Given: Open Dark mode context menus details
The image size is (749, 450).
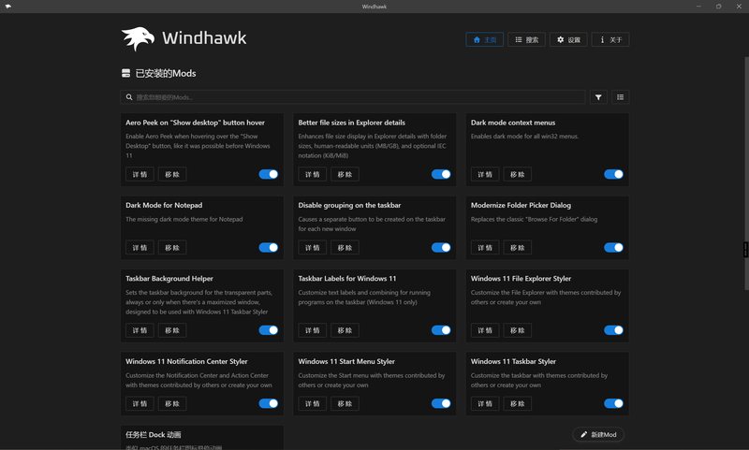Looking at the screenshot, I should pos(485,174).
